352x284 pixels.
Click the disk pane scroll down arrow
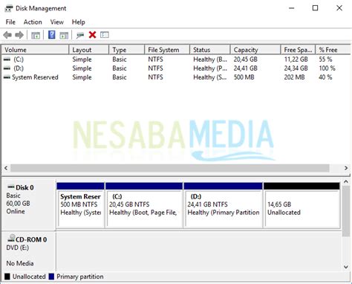click(x=346, y=267)
